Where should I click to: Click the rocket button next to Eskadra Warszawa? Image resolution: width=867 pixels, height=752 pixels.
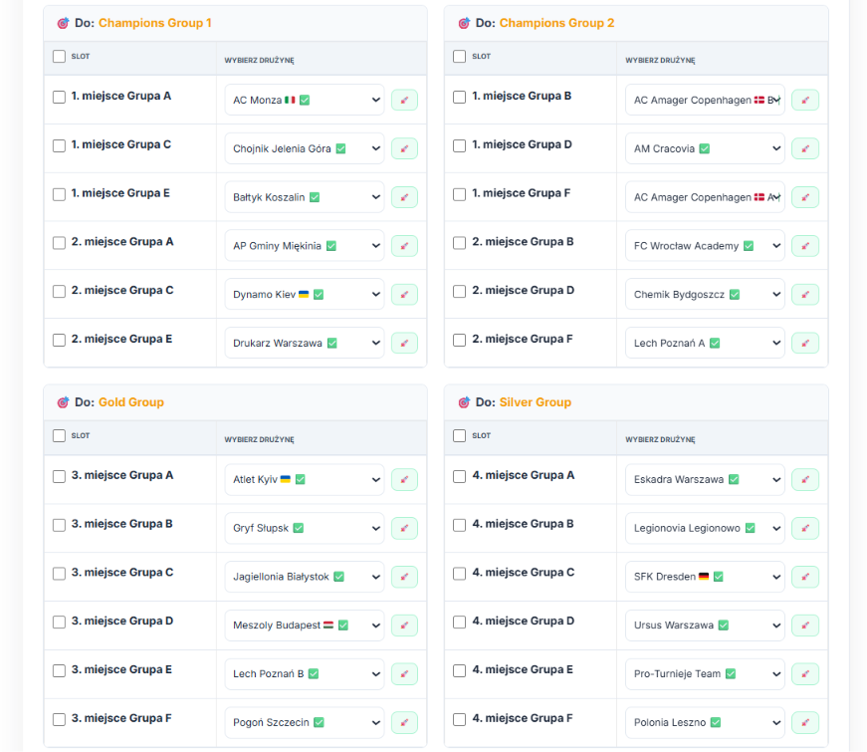(x=805, y=480)
